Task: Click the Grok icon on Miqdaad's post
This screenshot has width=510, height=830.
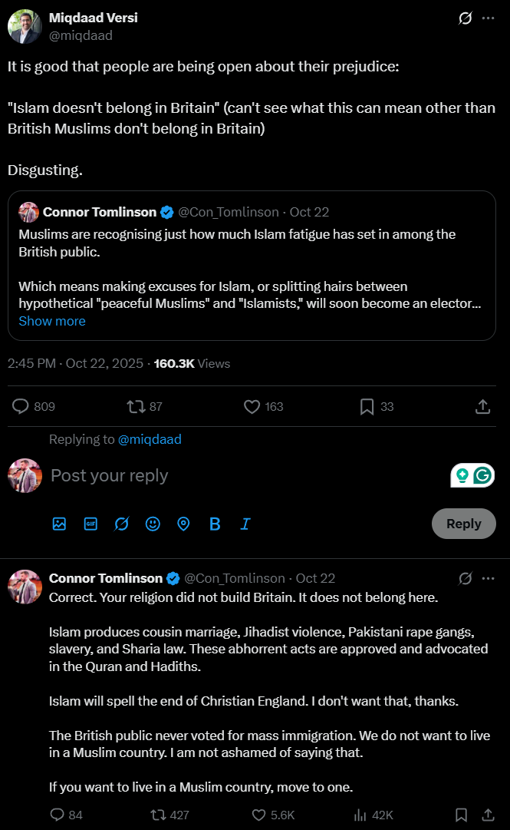Action: pos(465,18)
